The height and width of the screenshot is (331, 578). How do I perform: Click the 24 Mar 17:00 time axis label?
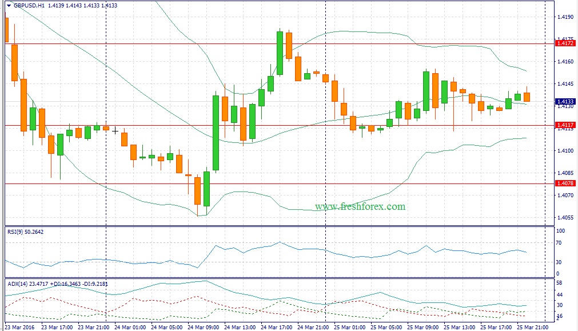[277, 328]
